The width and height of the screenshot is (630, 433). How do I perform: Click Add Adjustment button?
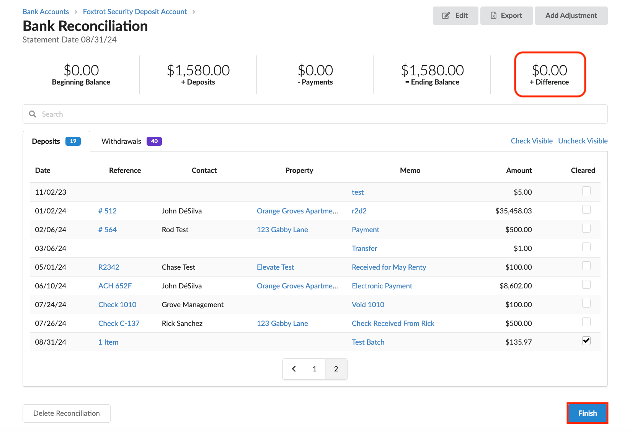(571, 16)
